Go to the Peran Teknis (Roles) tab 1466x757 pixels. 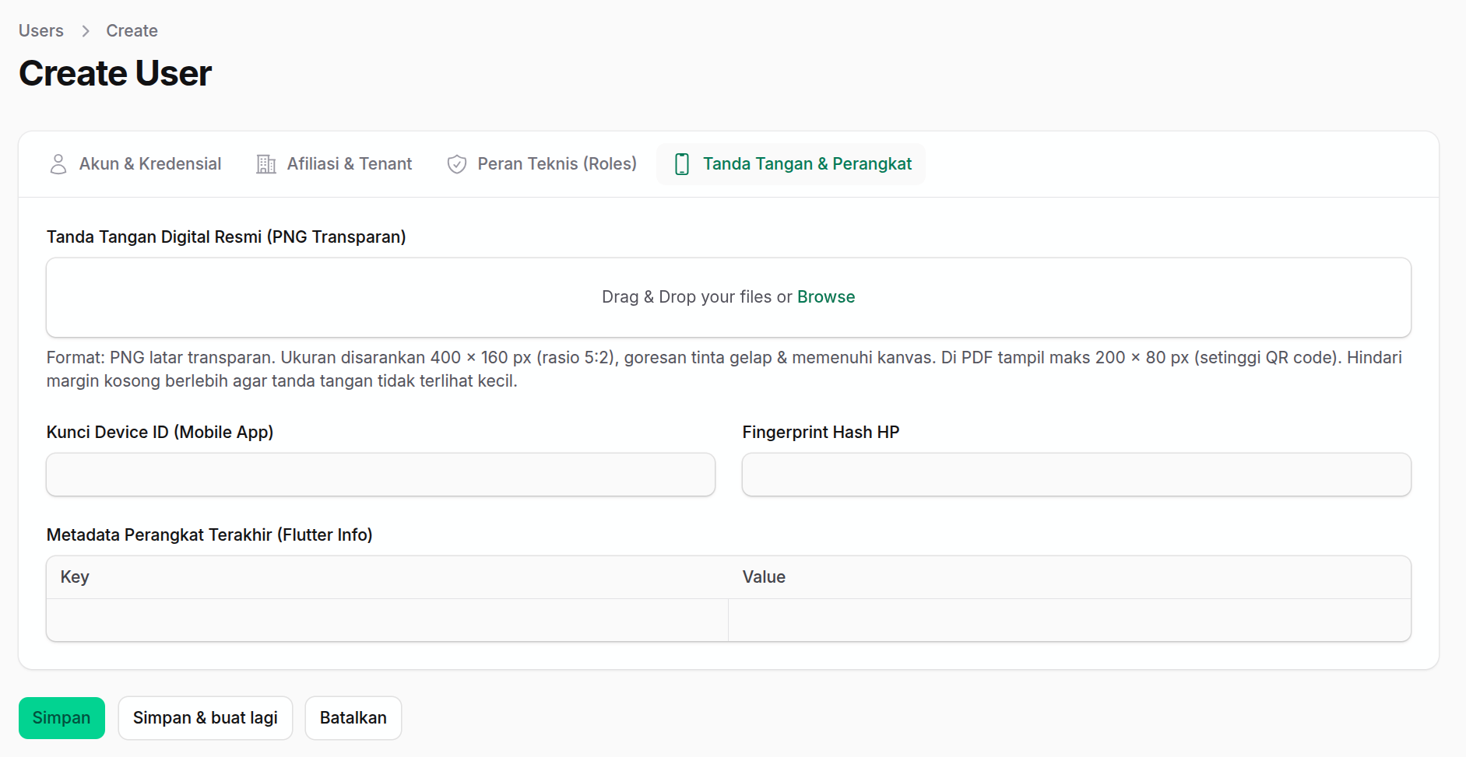coord(542,164)
